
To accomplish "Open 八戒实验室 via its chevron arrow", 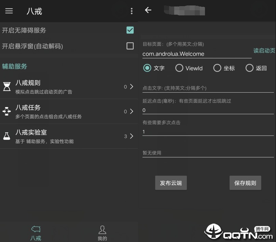I will click(132, 136).
